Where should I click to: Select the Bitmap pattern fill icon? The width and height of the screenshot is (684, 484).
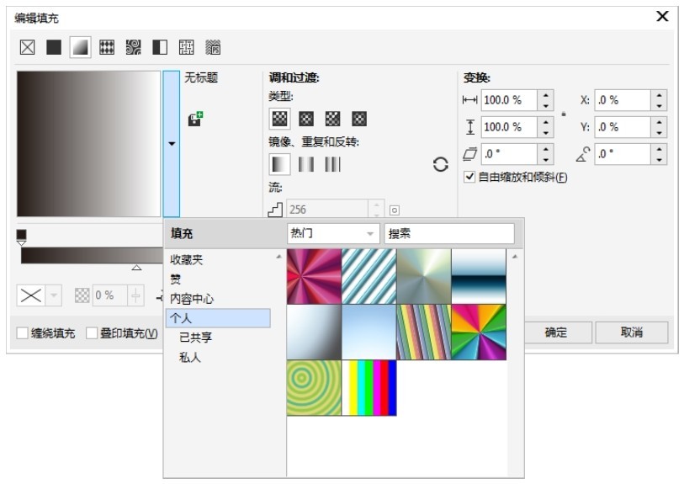[134, 47]
